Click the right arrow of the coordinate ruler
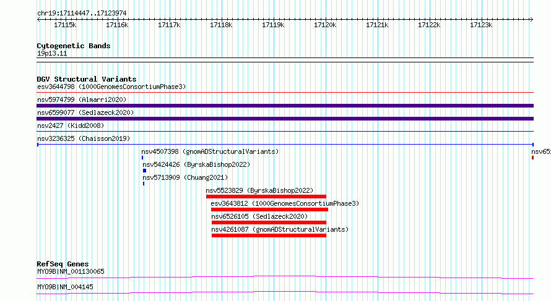The width and height of the screenshot is (551, 301). (531, 20)
